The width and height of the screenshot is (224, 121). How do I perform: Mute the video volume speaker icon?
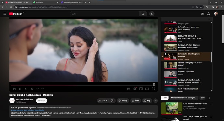pos(32,89)
